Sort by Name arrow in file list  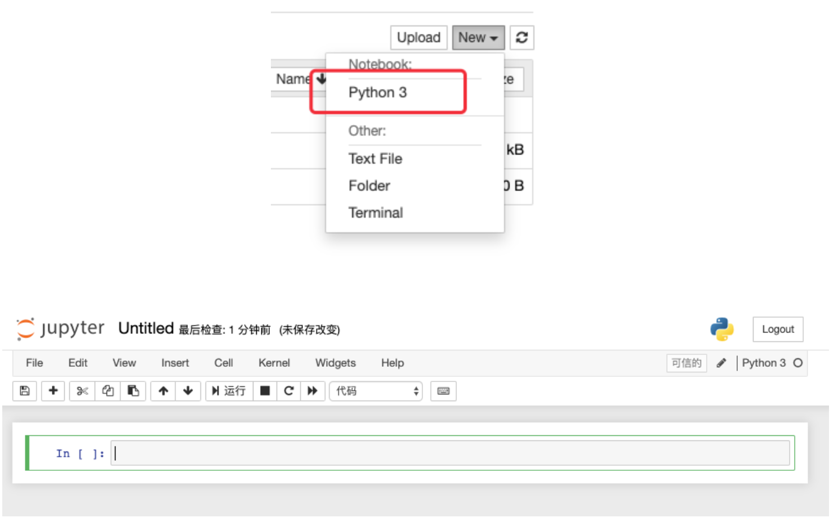[321, 79]
